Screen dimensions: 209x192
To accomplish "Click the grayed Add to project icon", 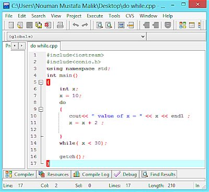I will coord(146,25).
